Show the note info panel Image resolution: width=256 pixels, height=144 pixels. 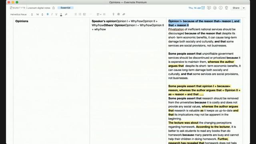tap(220, 8)
